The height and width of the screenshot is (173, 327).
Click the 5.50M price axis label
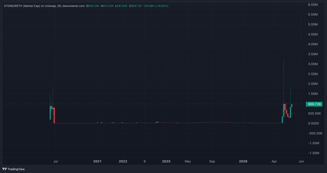pyautogui.click(x=313, y=14)
